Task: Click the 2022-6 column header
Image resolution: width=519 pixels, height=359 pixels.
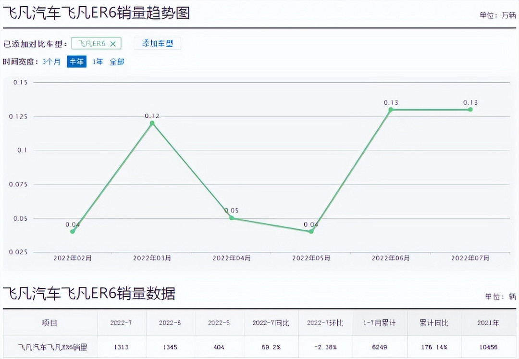Action: [x=170, y=323]
